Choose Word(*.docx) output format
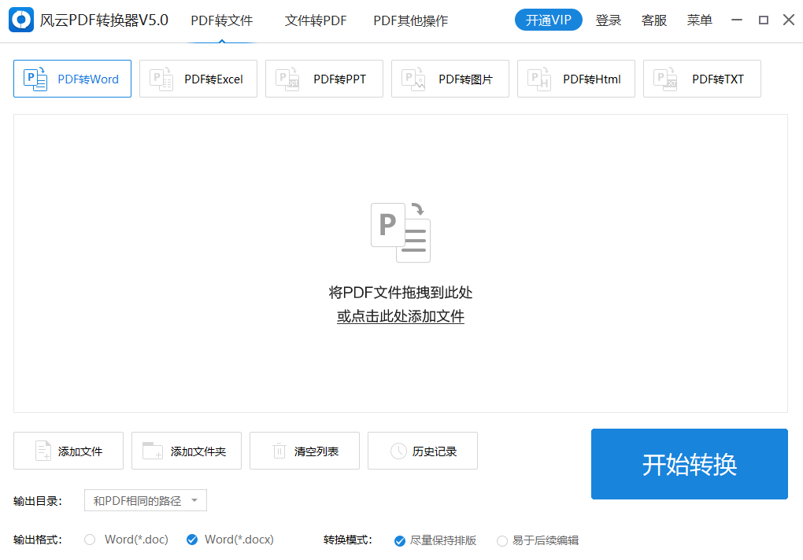The height and width of the screenshot is (560, 803). (x=192, y=540)
